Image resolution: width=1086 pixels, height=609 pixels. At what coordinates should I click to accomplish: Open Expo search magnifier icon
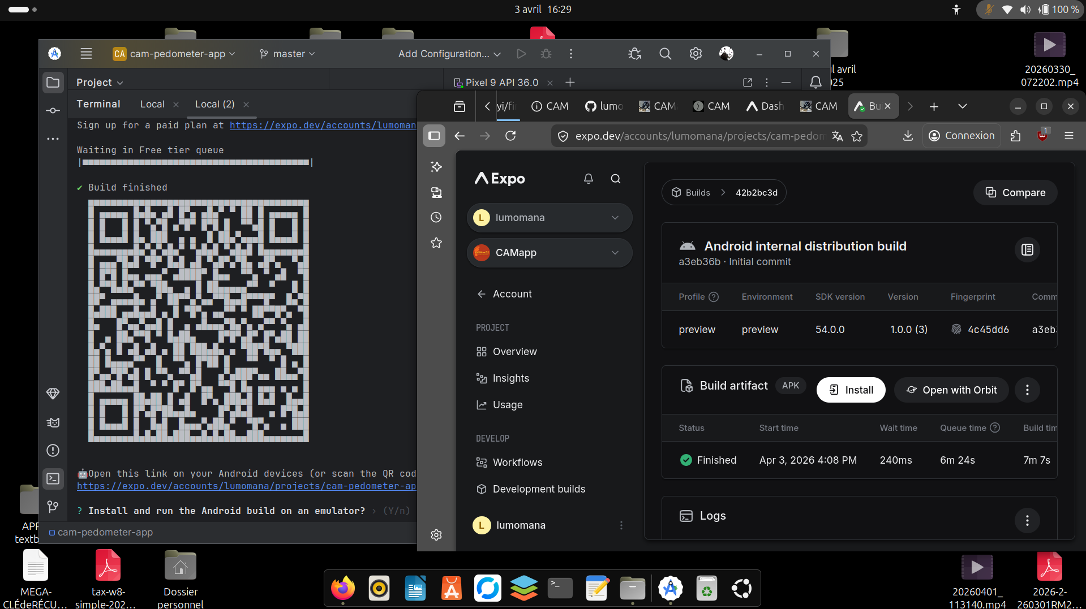(616, 179)
